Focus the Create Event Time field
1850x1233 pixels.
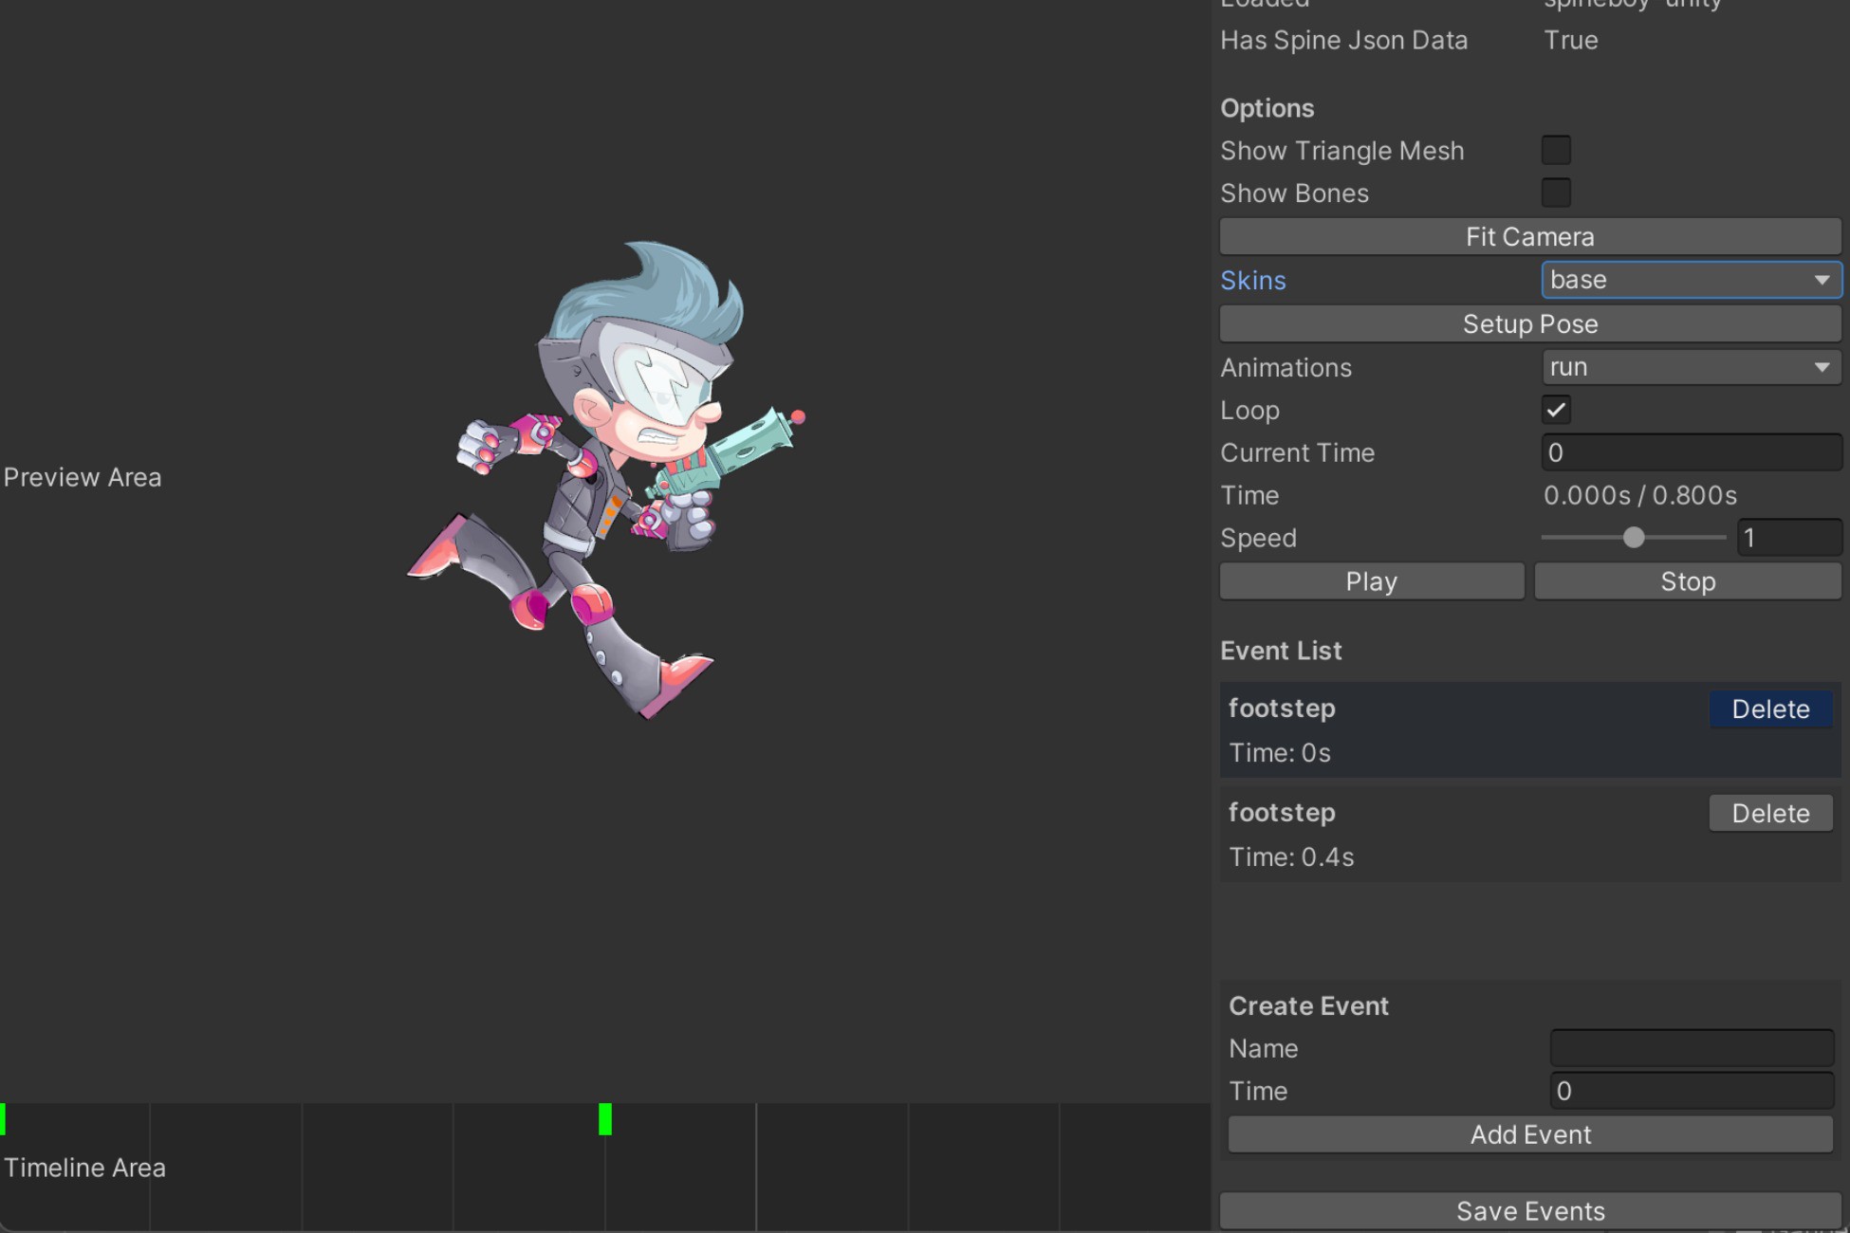click(1692, 1091)
